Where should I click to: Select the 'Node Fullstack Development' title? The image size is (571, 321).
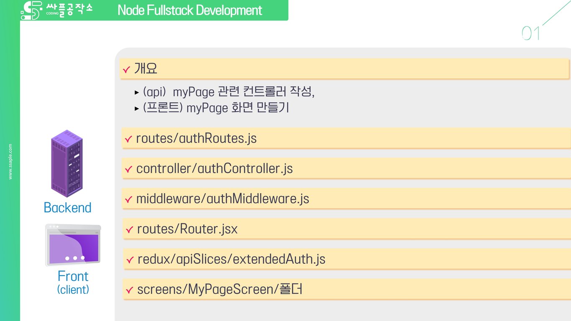point(190,10)
